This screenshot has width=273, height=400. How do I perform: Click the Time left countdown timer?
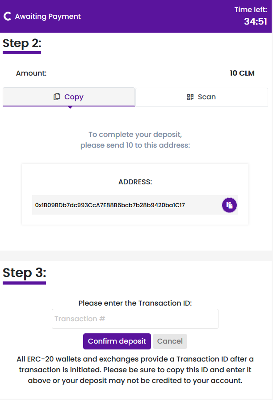pyautogui.click(x=256, y=21)
